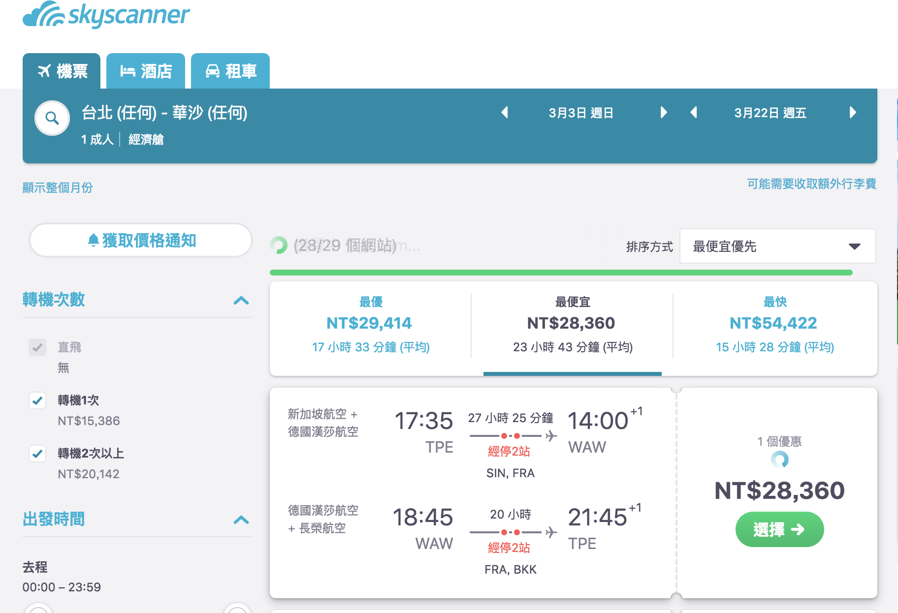Go to next return date arrow
This screenshot has width=898, height=613.
pyautogui.click(x=853, y=113)
